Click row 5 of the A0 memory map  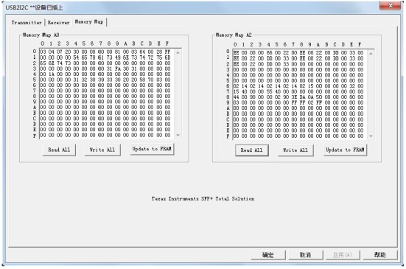click(105, 80)
